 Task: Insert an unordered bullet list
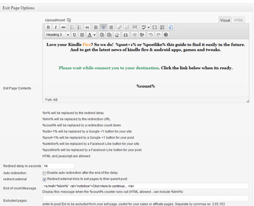click(x=72, y=27)
